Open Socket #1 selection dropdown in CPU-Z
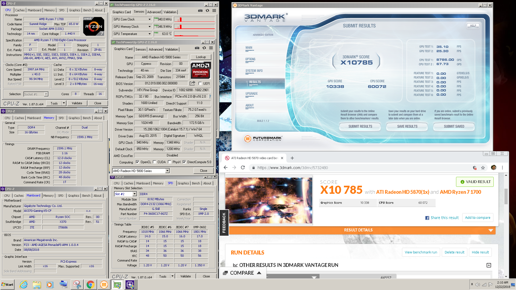516x290 pixels. (46, 94)
